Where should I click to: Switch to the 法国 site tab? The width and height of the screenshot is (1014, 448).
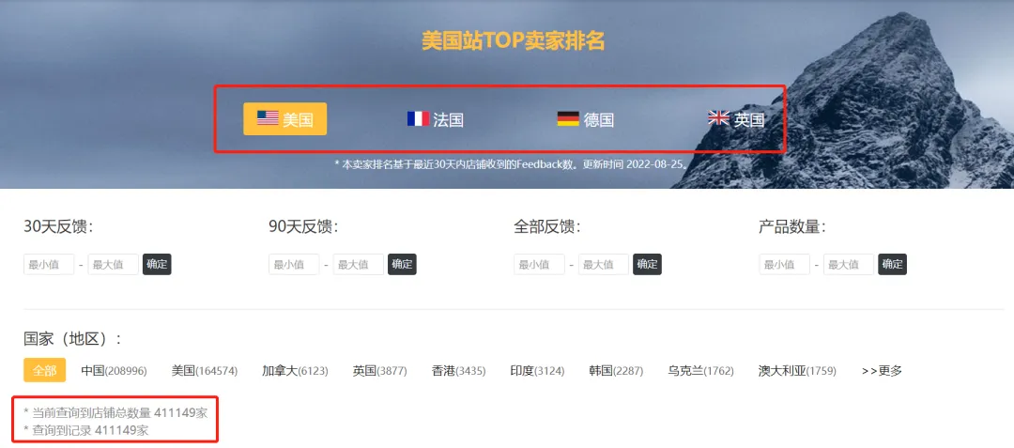[x=436, y=119]
